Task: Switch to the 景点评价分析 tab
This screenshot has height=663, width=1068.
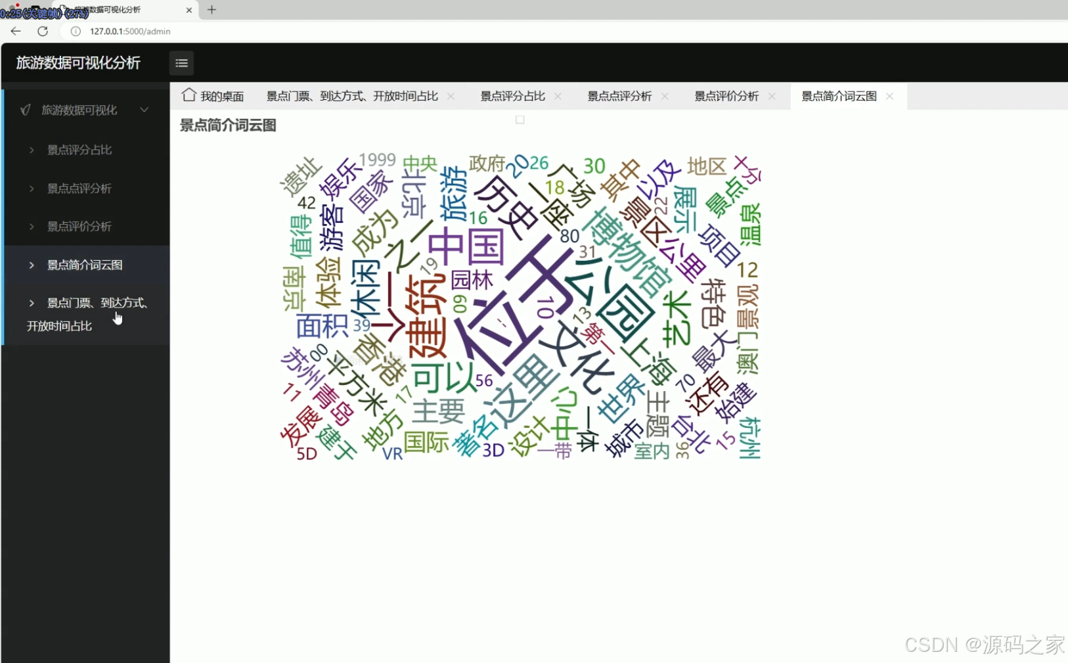Action: point(726,96)
